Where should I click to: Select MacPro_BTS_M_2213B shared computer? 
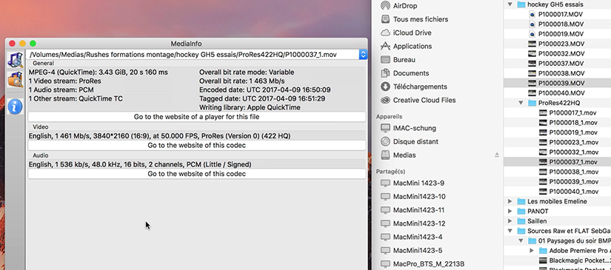429,264
